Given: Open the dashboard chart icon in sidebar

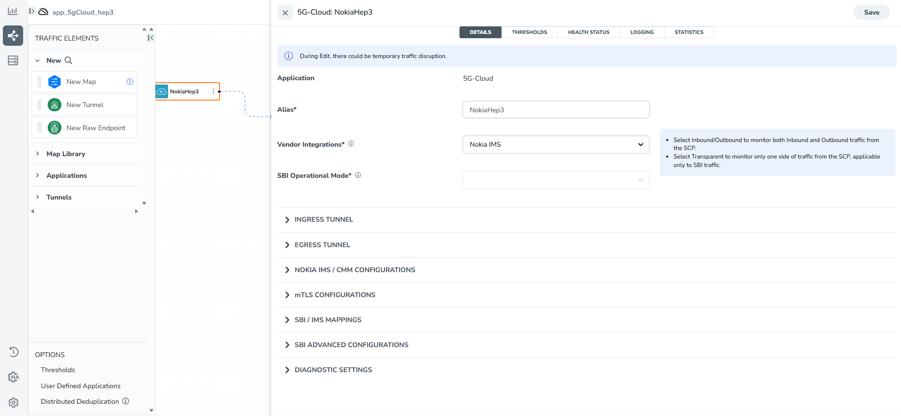Looking at the screenshot, I should 13,11.
